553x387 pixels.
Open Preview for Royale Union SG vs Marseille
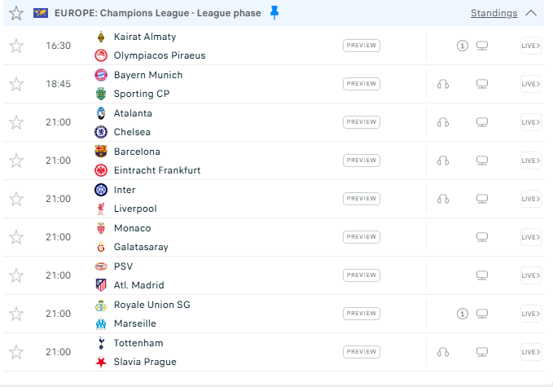tap(362, 314)
